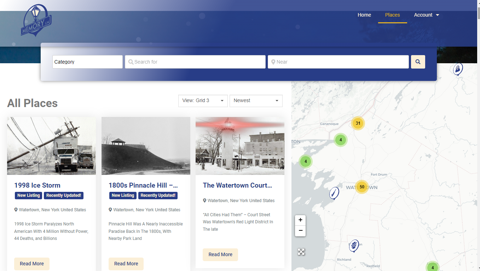Open the Pinnacle Hill photo thumbnail
This screenshot has width=480, height=271.
(x=146, y=146)
